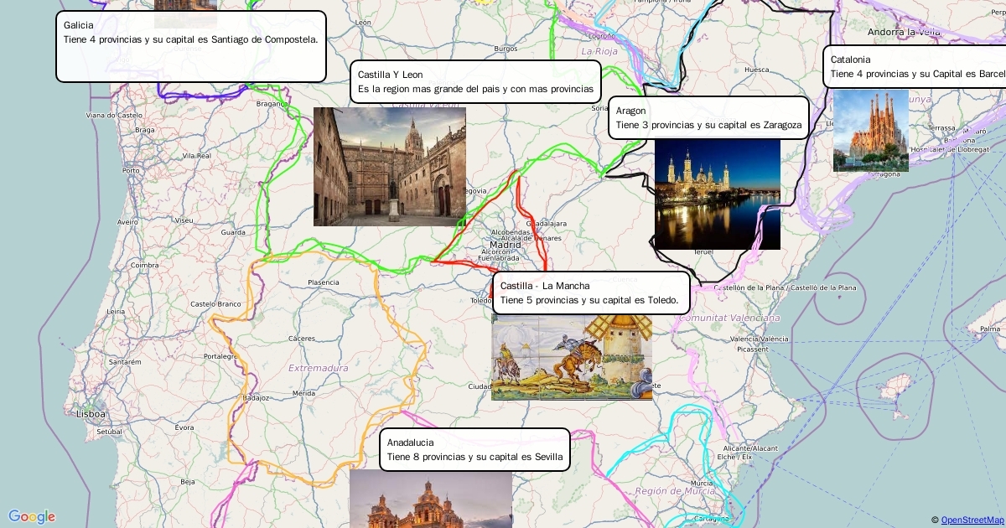Click the Galicia info box
The height and width of the screenshot is (528, 1006).
point(190,46)
